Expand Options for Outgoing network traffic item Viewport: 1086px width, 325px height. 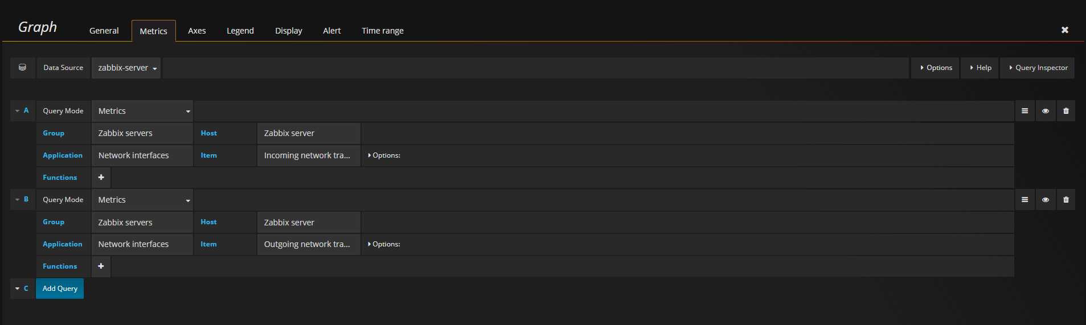(384, 244)
